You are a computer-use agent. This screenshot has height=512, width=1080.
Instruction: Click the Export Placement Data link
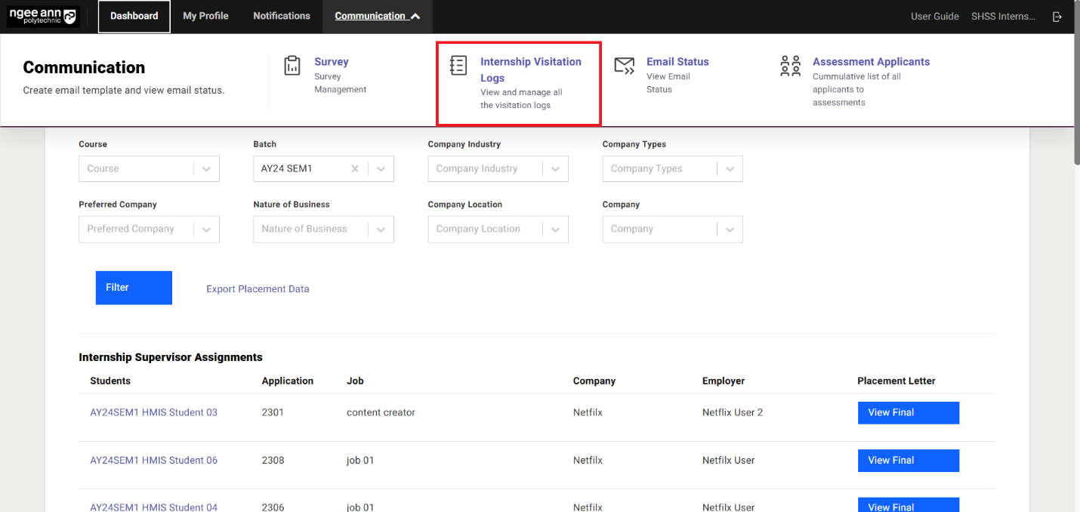pos(258,289)
